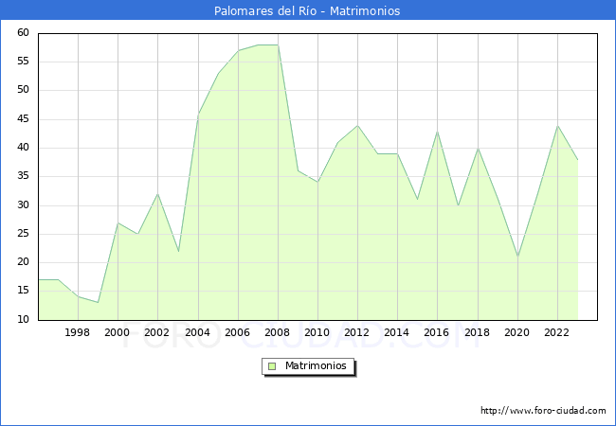
Task: Click the y-axis value 35
Action: (x=23, y=176)
